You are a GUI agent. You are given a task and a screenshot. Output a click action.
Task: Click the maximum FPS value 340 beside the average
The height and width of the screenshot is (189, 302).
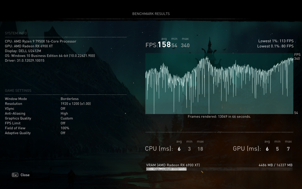pyautogui.click(x=185, y=45)
